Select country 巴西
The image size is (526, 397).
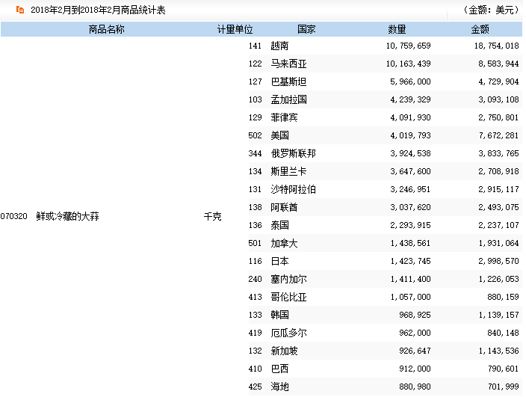(x=279, y=369)
